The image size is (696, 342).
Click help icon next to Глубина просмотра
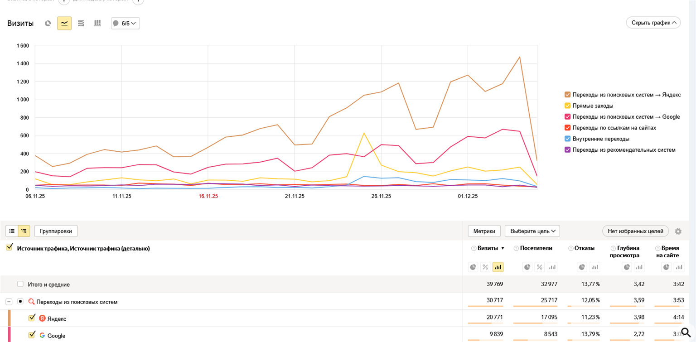pos(613,248)
